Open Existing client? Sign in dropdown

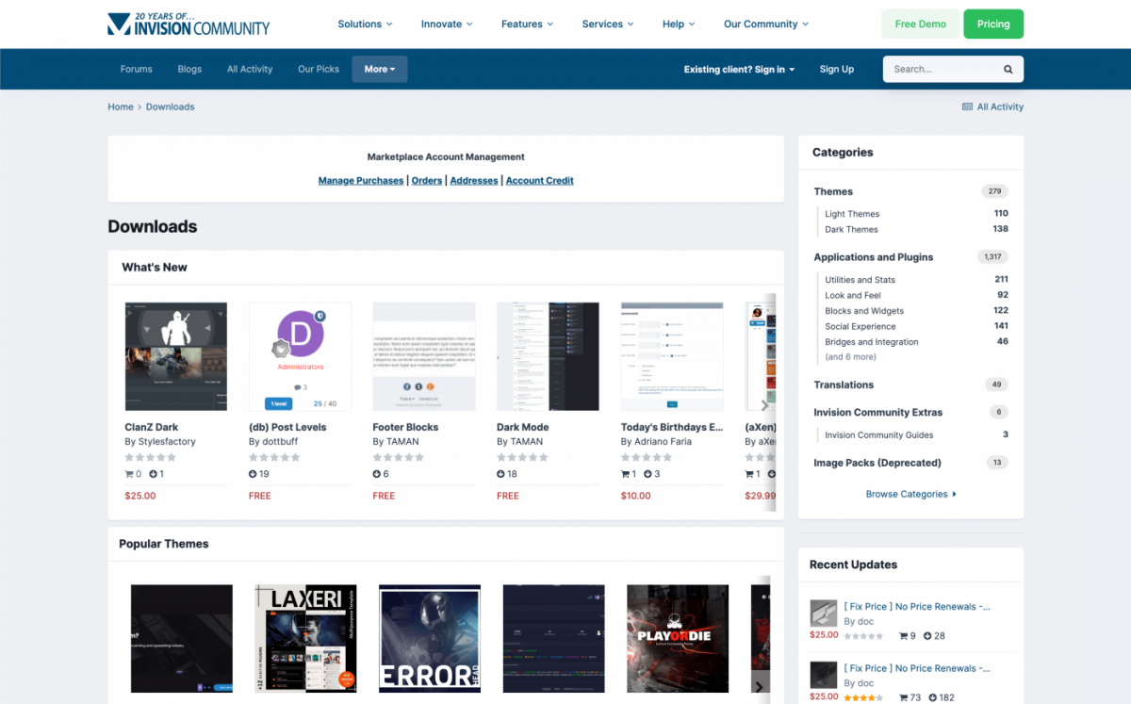coord(740,69)
